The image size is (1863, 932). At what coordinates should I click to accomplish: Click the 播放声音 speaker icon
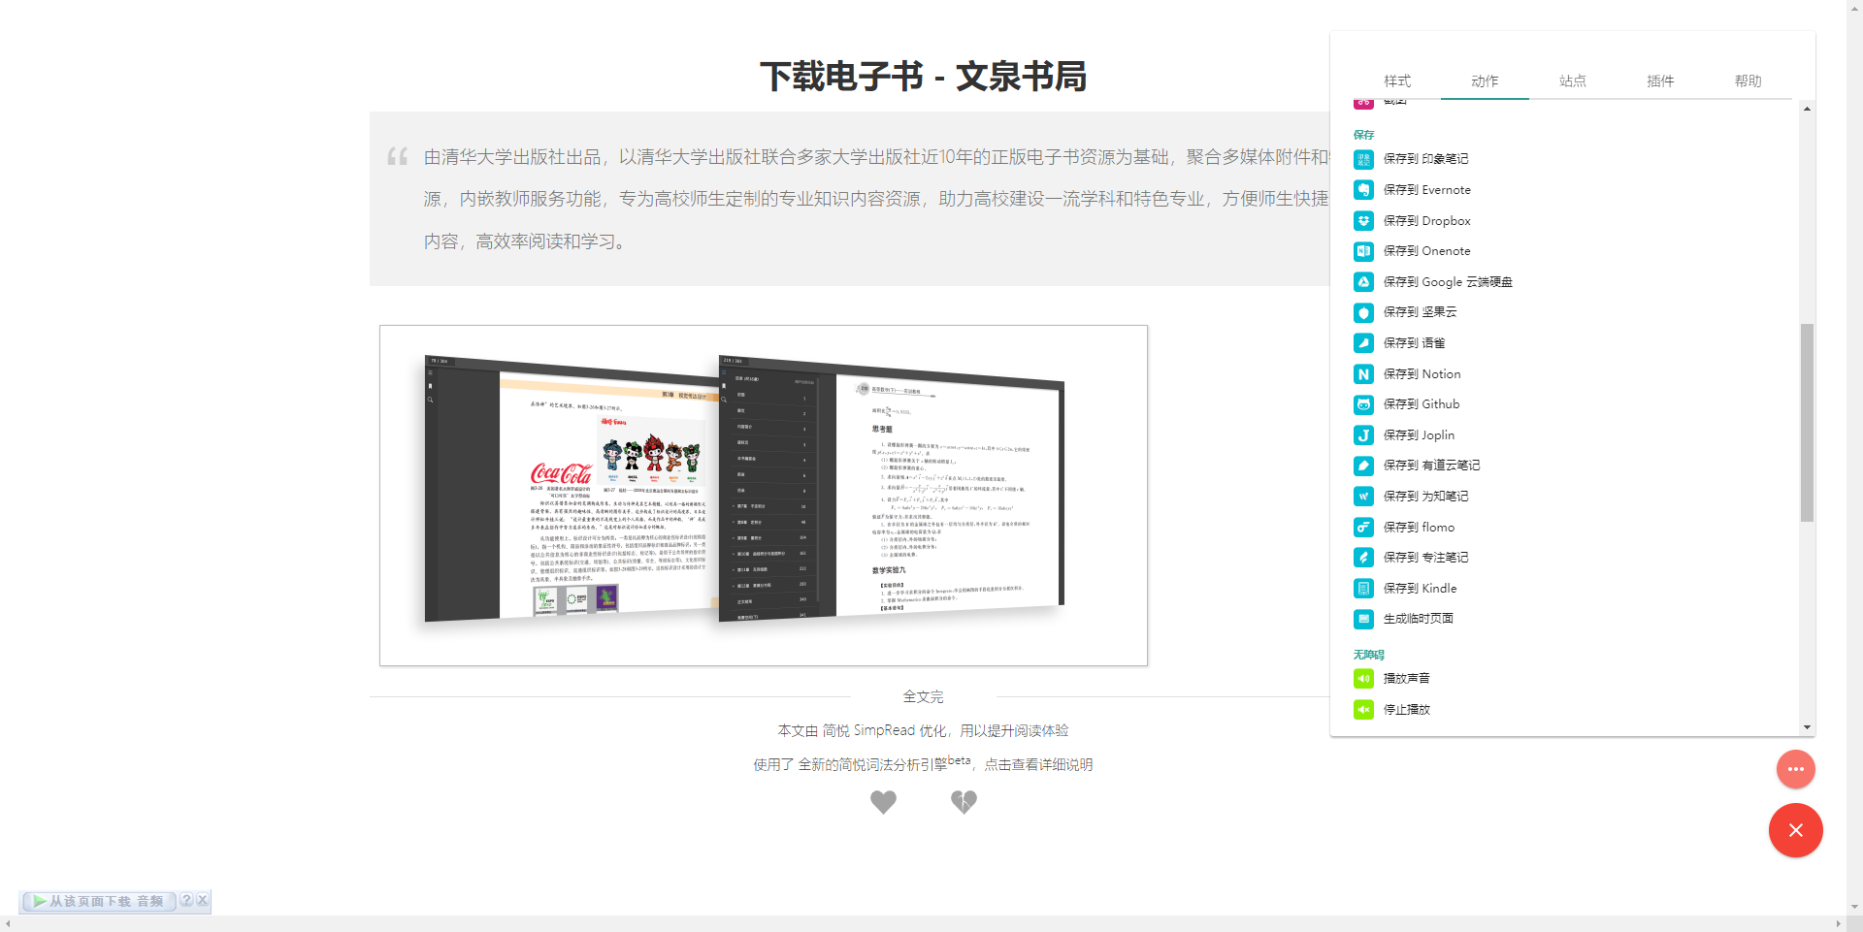click(1363, 678)
